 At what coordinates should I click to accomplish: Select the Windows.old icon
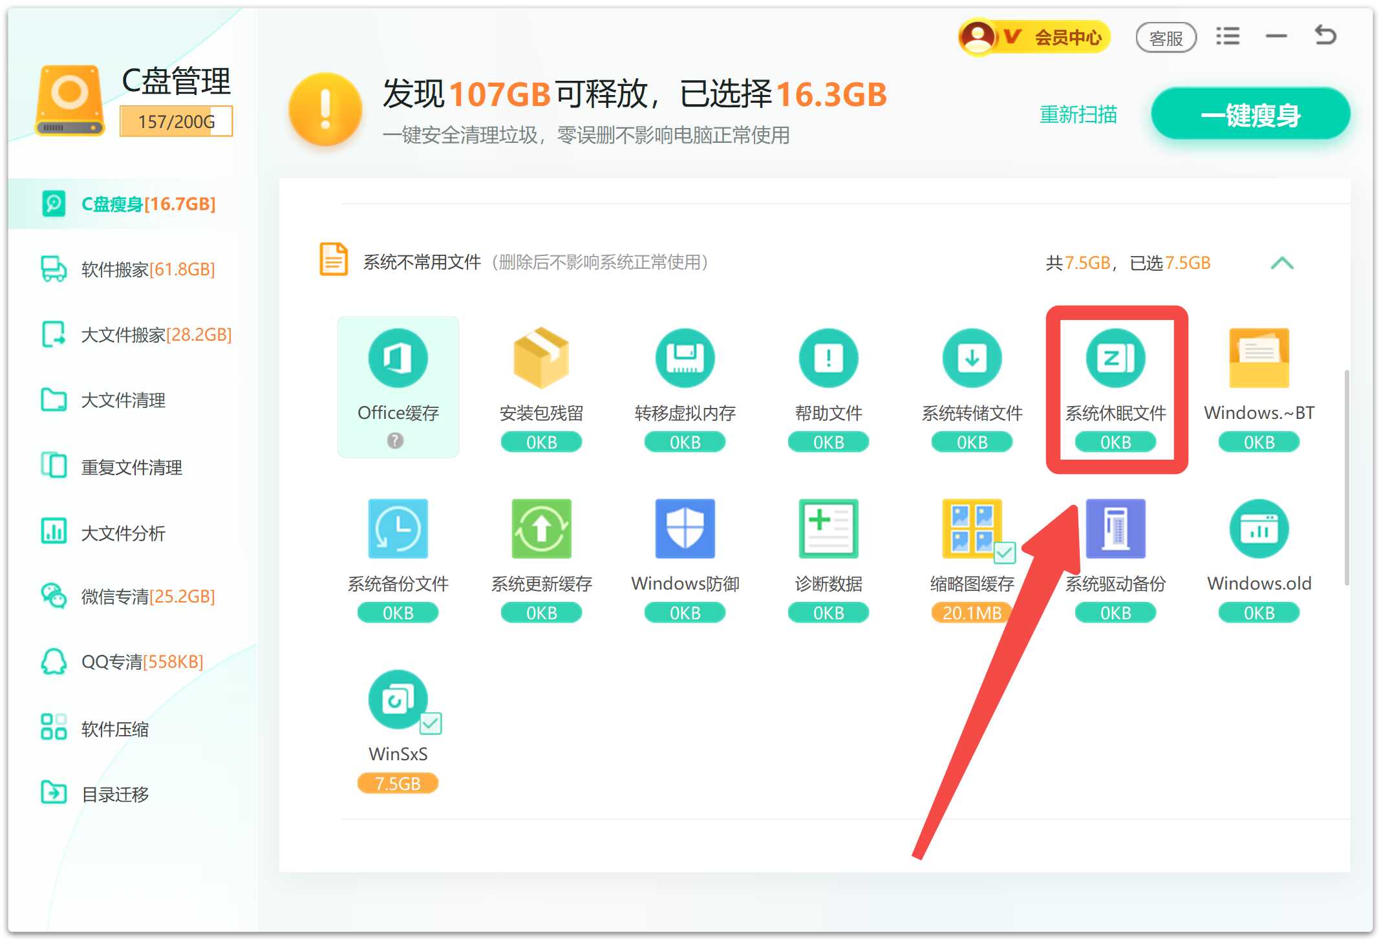[1259, 528]
